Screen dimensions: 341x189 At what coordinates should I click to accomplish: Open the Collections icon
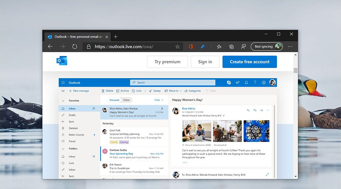tap(232, 46)
